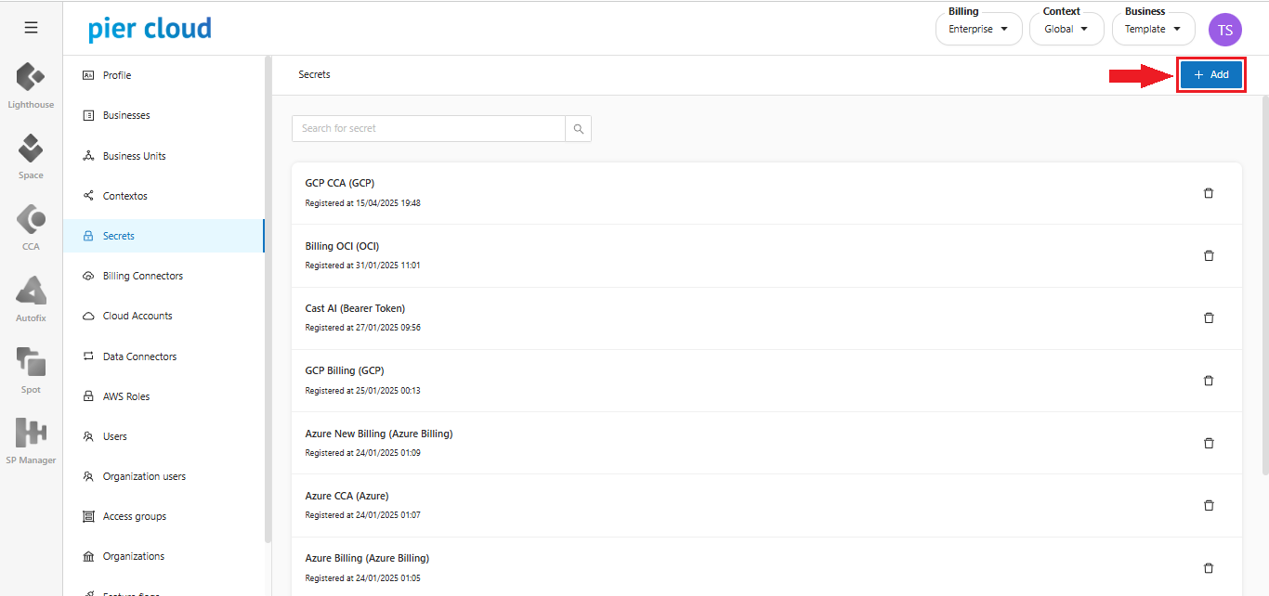
Task: Select Cloud Accounts in sidebar
Action: (x=137, y=316)
